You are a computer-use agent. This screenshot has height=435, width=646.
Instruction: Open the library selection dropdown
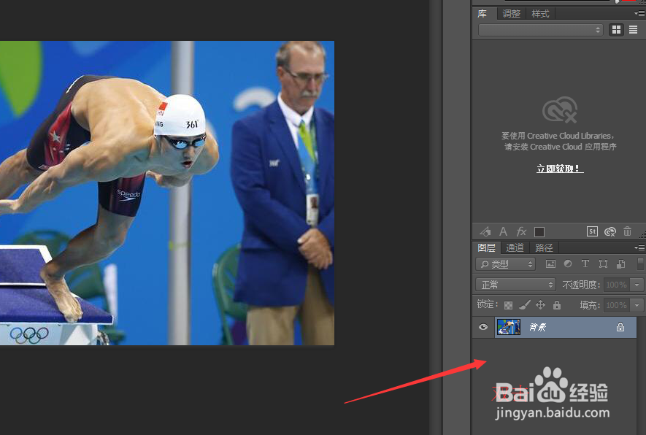541,30
